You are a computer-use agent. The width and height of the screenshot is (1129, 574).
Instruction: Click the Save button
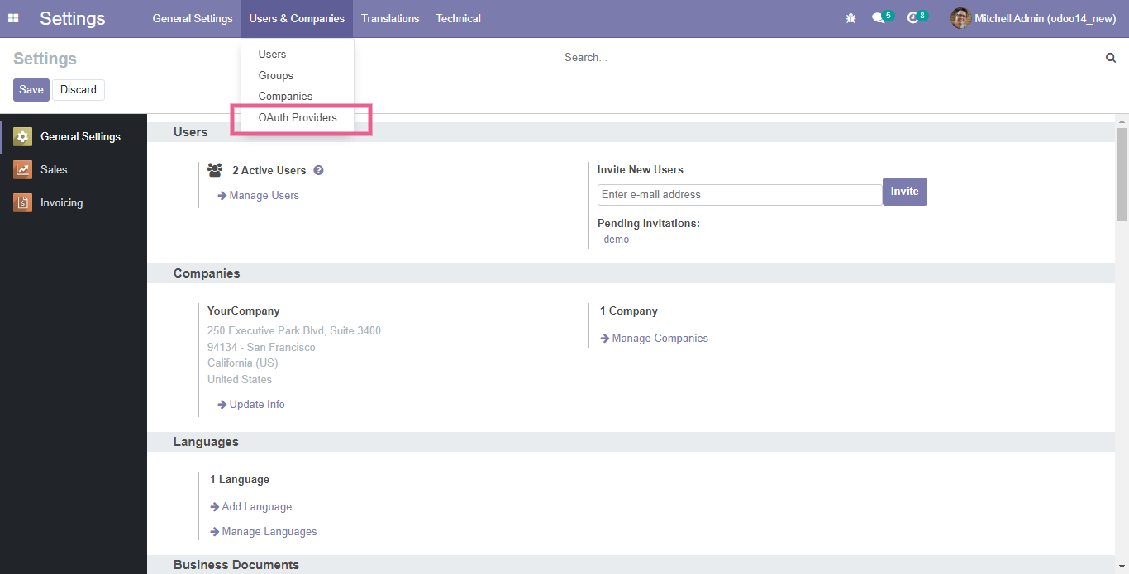coord(31,90)
